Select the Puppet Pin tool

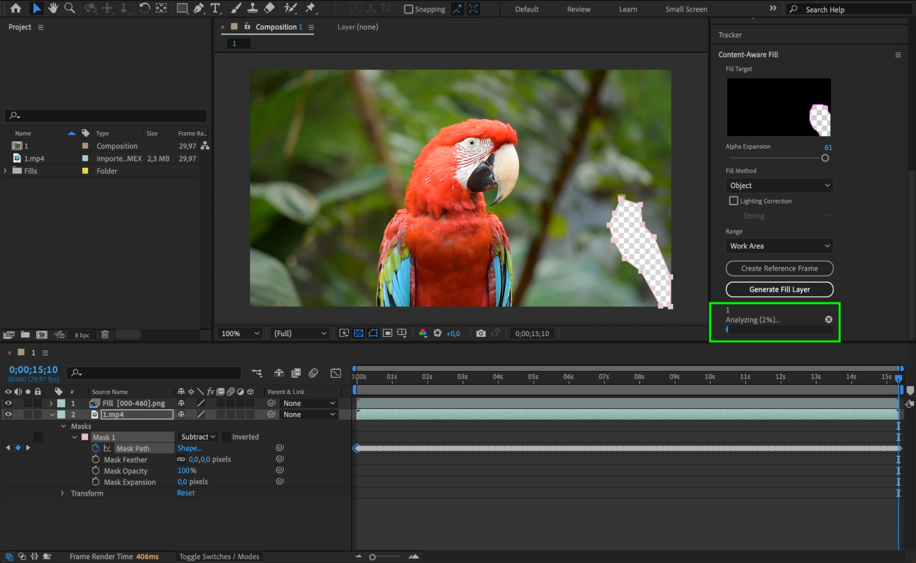click(310, 8)
